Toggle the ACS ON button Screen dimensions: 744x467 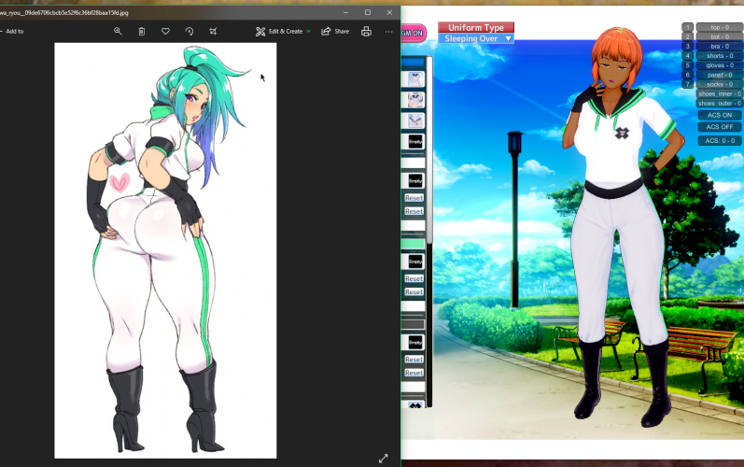coord(719,115)
